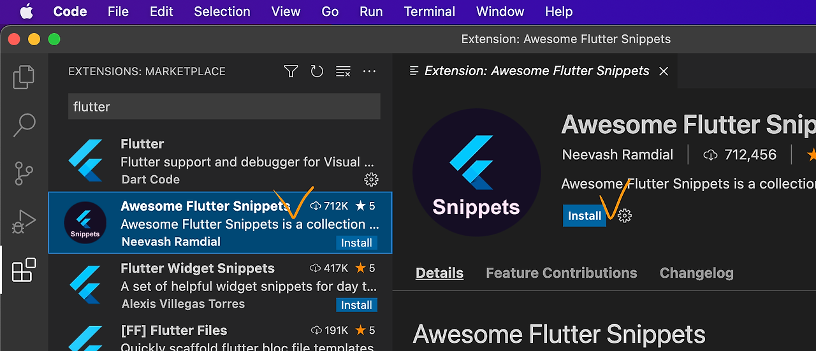Click publisher name Neevash Ramdial in detail header
The image size is (816, 351).
(618, 155)
